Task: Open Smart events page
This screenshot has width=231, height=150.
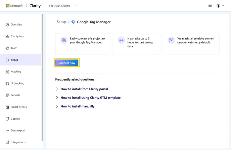Action: pos(20,107)
